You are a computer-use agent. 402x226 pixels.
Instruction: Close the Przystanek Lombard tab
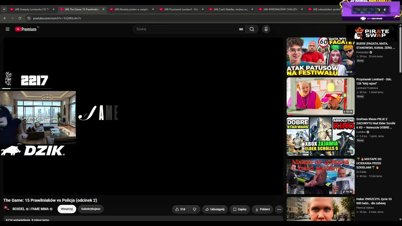pos(203,9)
